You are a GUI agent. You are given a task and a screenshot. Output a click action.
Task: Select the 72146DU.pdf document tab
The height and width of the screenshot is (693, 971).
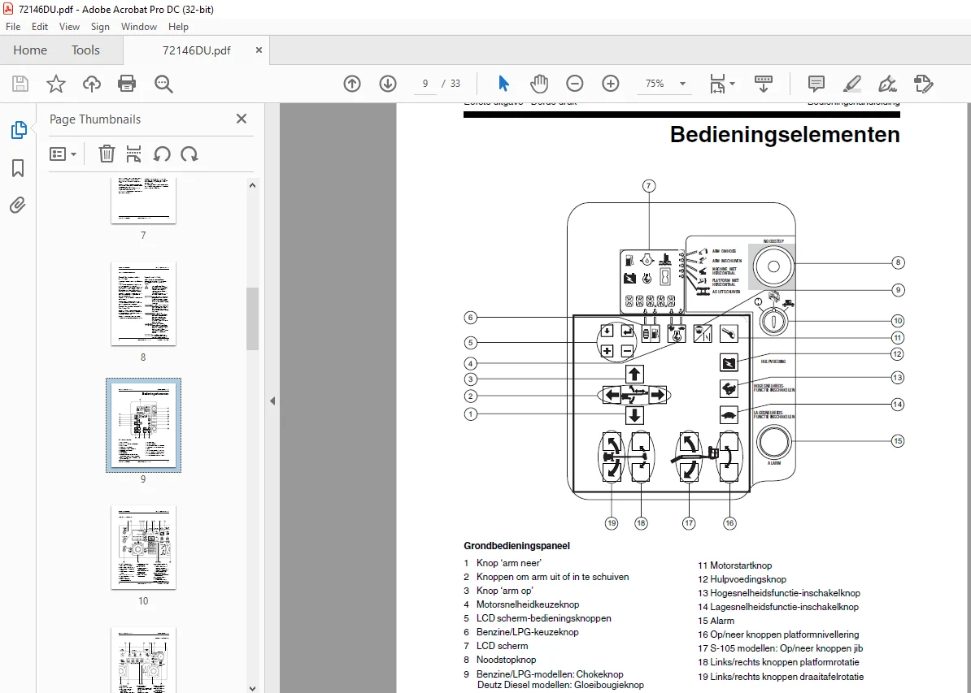[196, 50]
